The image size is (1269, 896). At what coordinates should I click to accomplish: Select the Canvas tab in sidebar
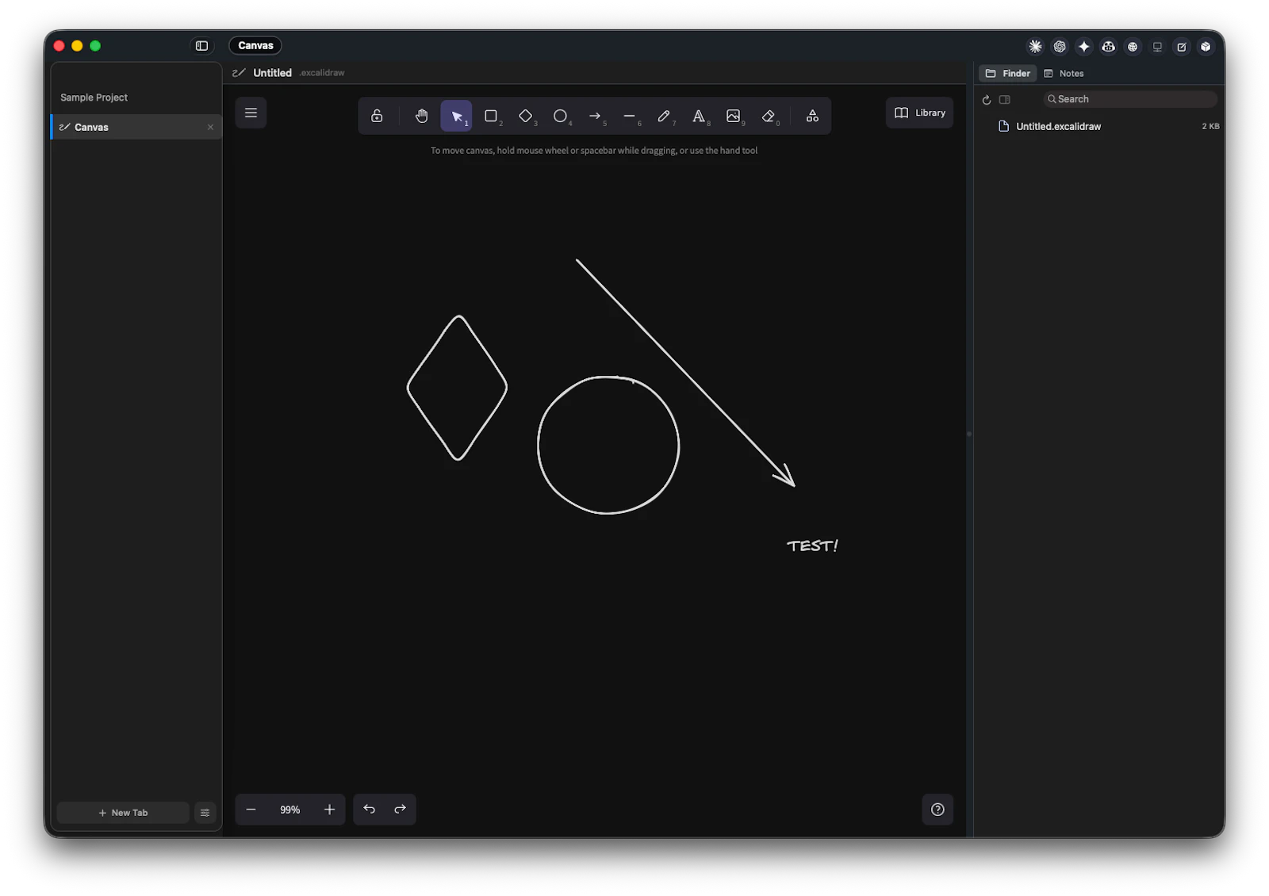pos(136,127)
